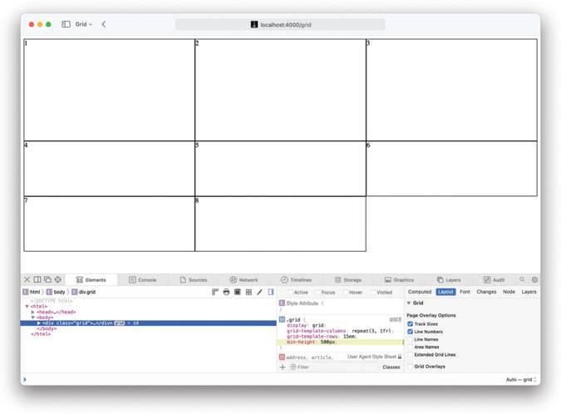Collapse the Grid section in Layout

tap(409, 303)
